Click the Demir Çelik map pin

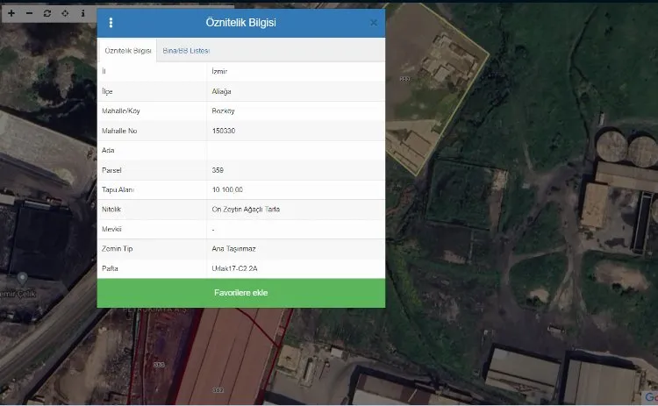coord(22,278)
